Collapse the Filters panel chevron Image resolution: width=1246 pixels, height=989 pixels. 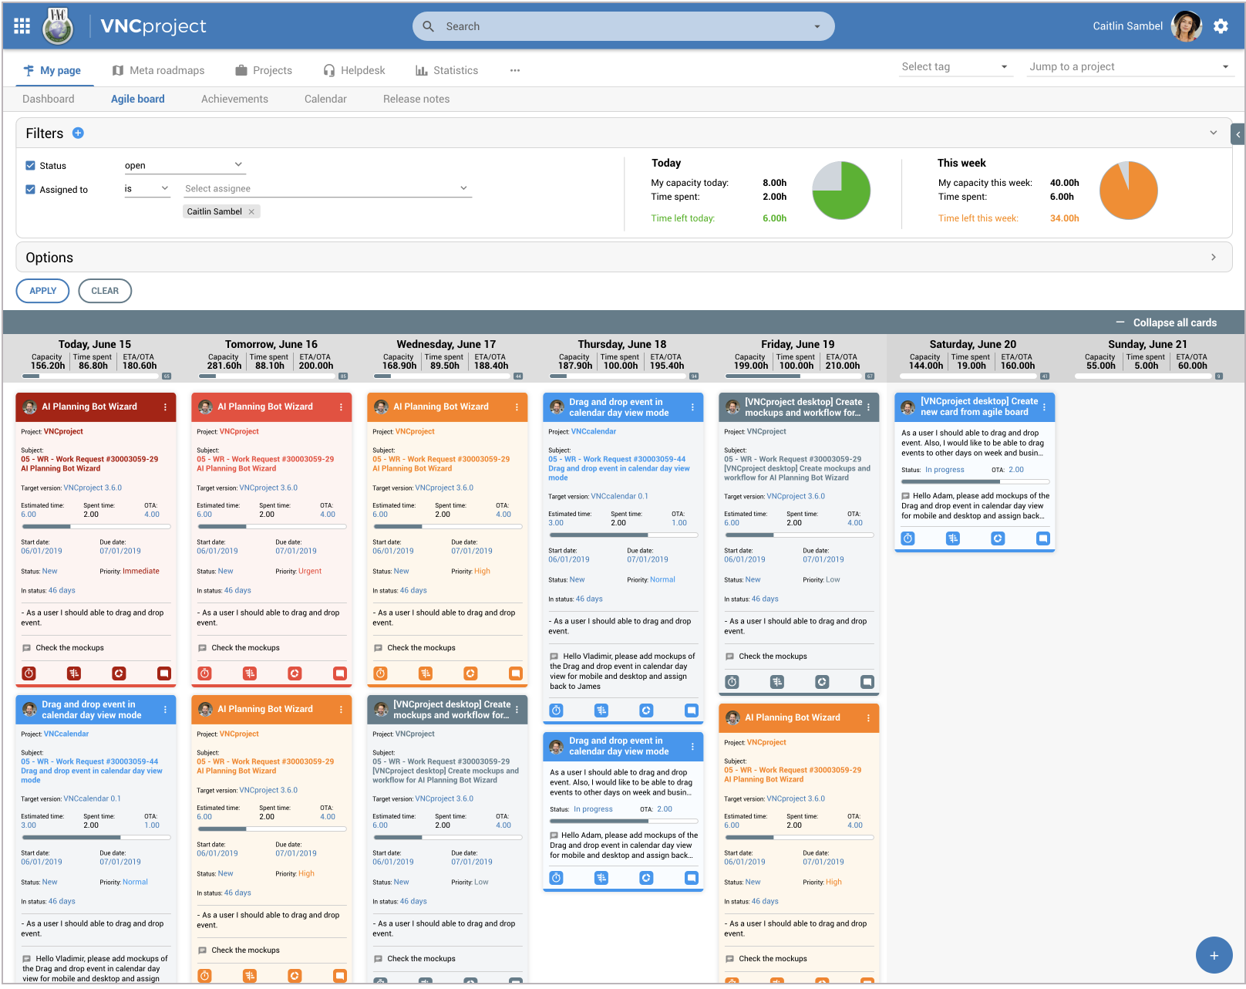[x=1214, y=133]
